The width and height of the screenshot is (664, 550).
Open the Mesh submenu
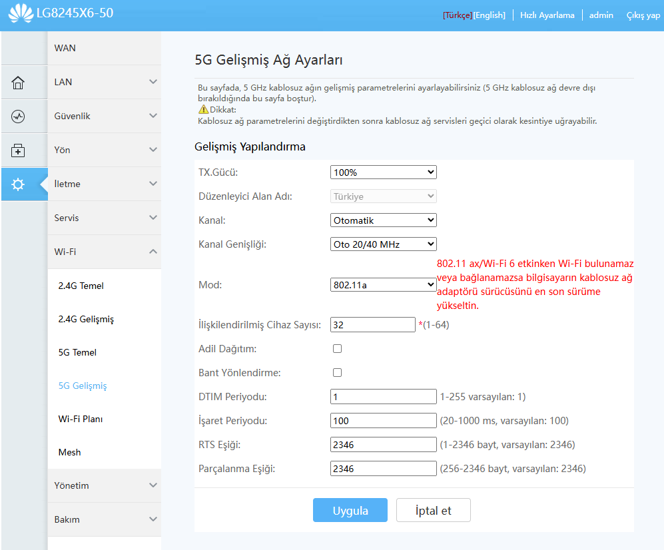[x=69, y=452]
